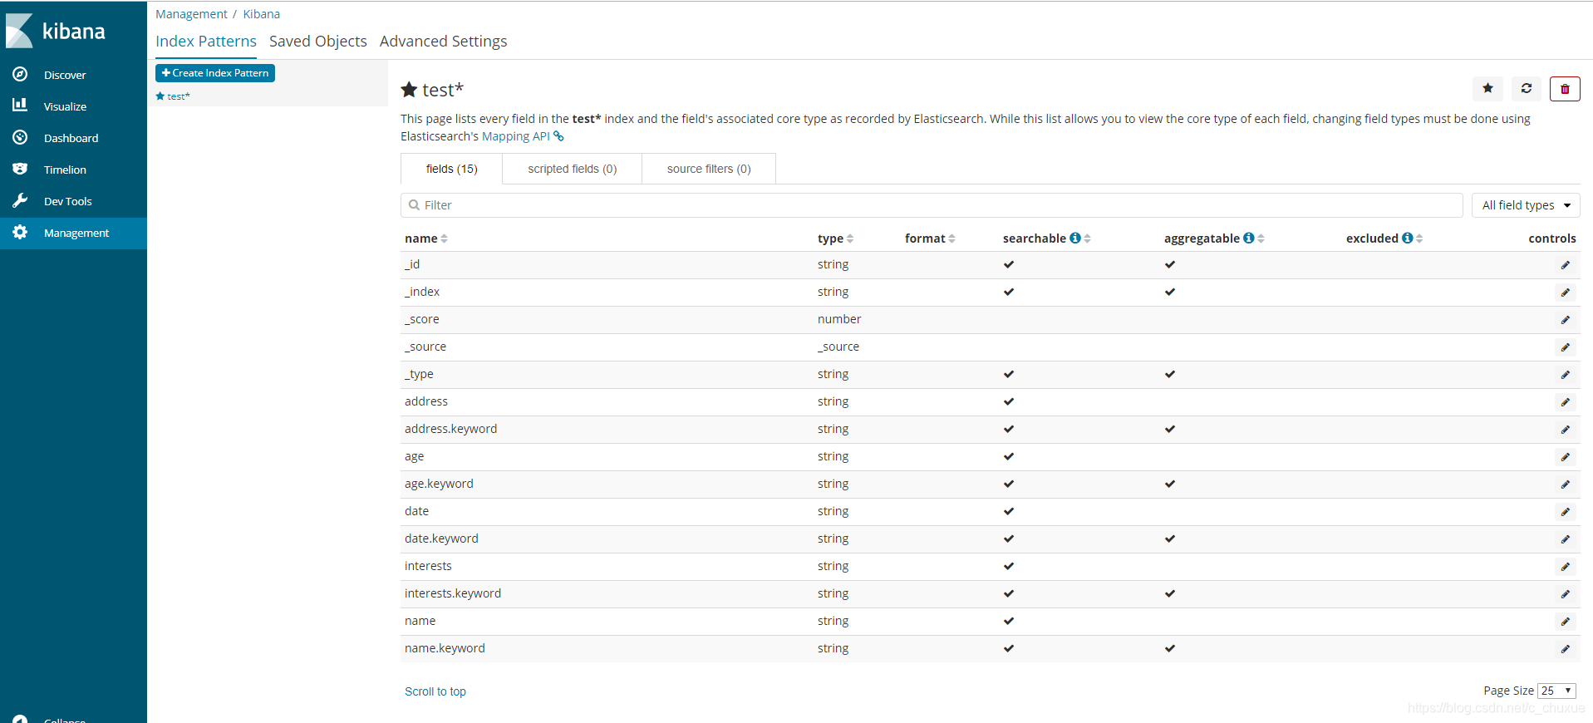The image size is (1593, 723).
Task: Go to Kibana breadcrumb
Action: click(262, 14)
